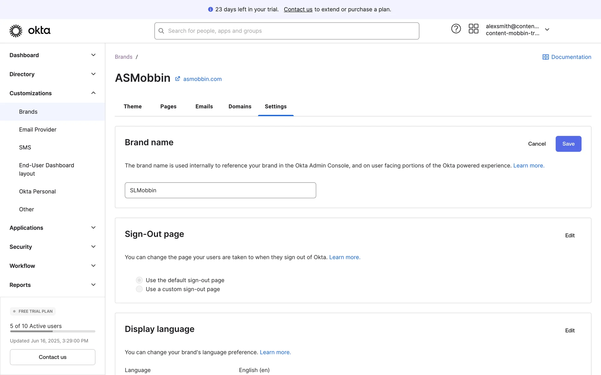Switch to the Emails tab

click(x=204, y=106)
